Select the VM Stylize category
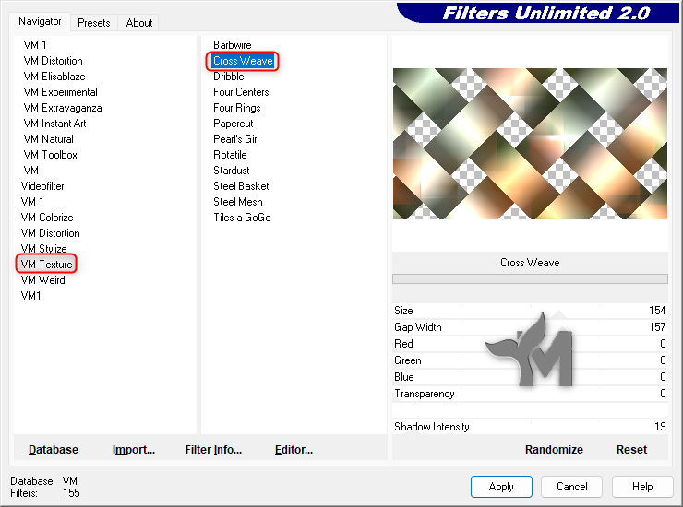This screenshot has height=507, width=683. pos(43,249)
